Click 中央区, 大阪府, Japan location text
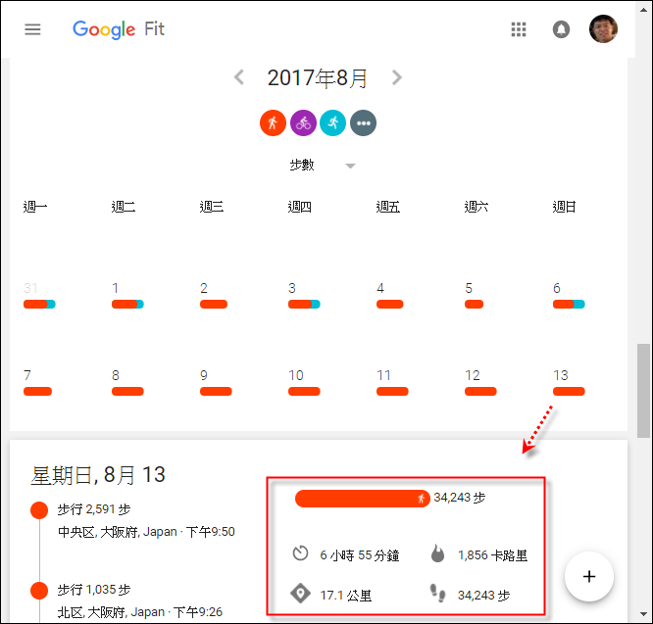The width and height of the screenshot is (653, 624). pos(118,532)
